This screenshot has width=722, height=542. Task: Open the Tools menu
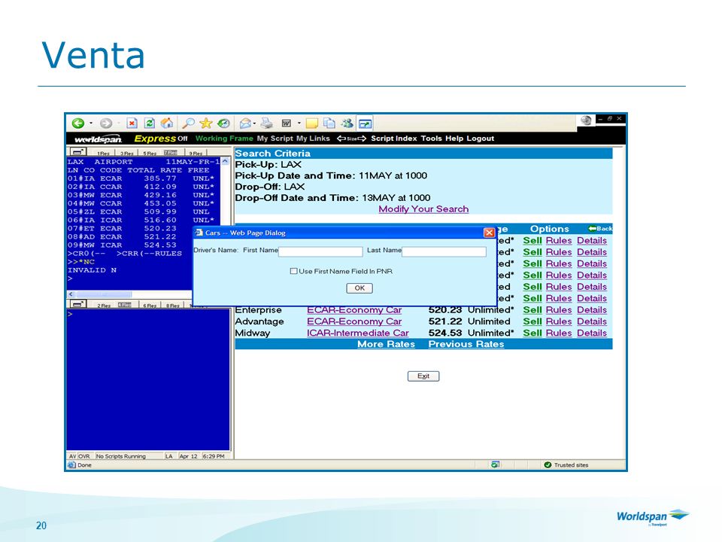coord(431,139)
